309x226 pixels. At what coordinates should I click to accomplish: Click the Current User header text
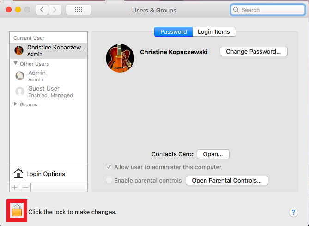pos(29,38)
